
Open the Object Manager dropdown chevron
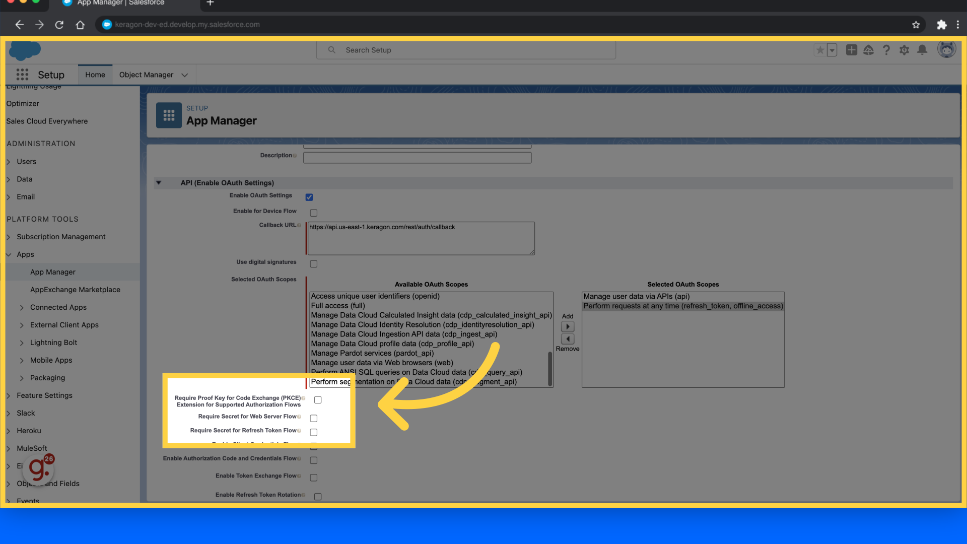(185, 75)
